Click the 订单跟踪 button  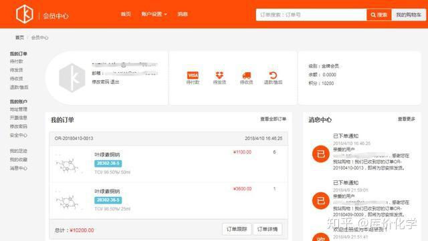tap(237, 229)
